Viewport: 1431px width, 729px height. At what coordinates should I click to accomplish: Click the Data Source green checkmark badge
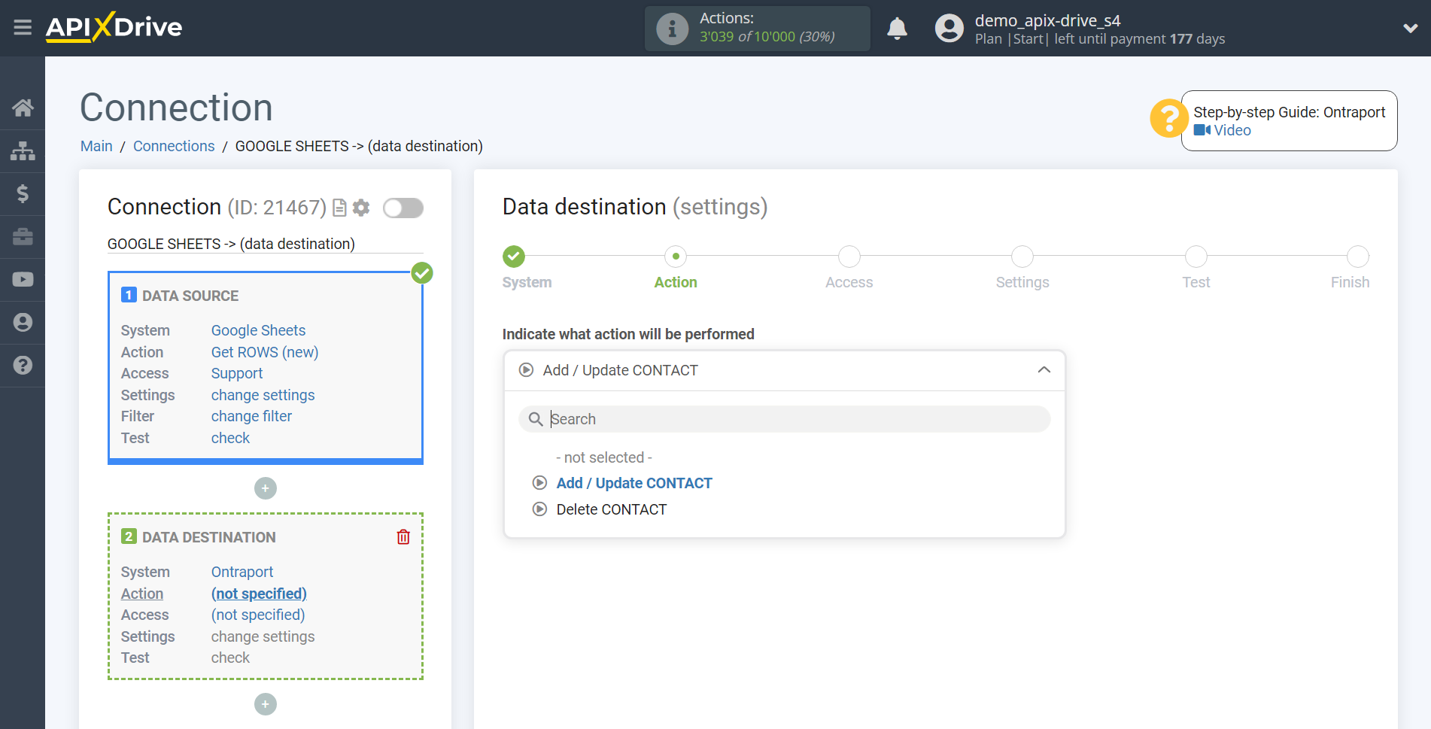[x=422, y=273]
